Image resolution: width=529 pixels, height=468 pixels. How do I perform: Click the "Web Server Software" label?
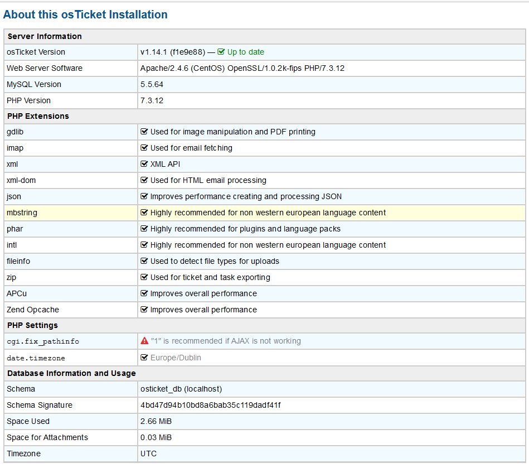pos(45,68)
